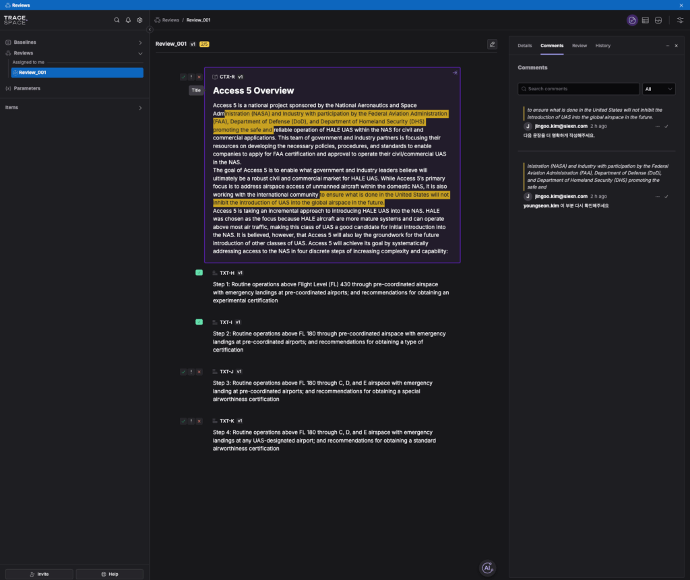The width and height of the screenshot is (690, 580).
Task: Switch to the table view icon
Action: tap(645, 20)
